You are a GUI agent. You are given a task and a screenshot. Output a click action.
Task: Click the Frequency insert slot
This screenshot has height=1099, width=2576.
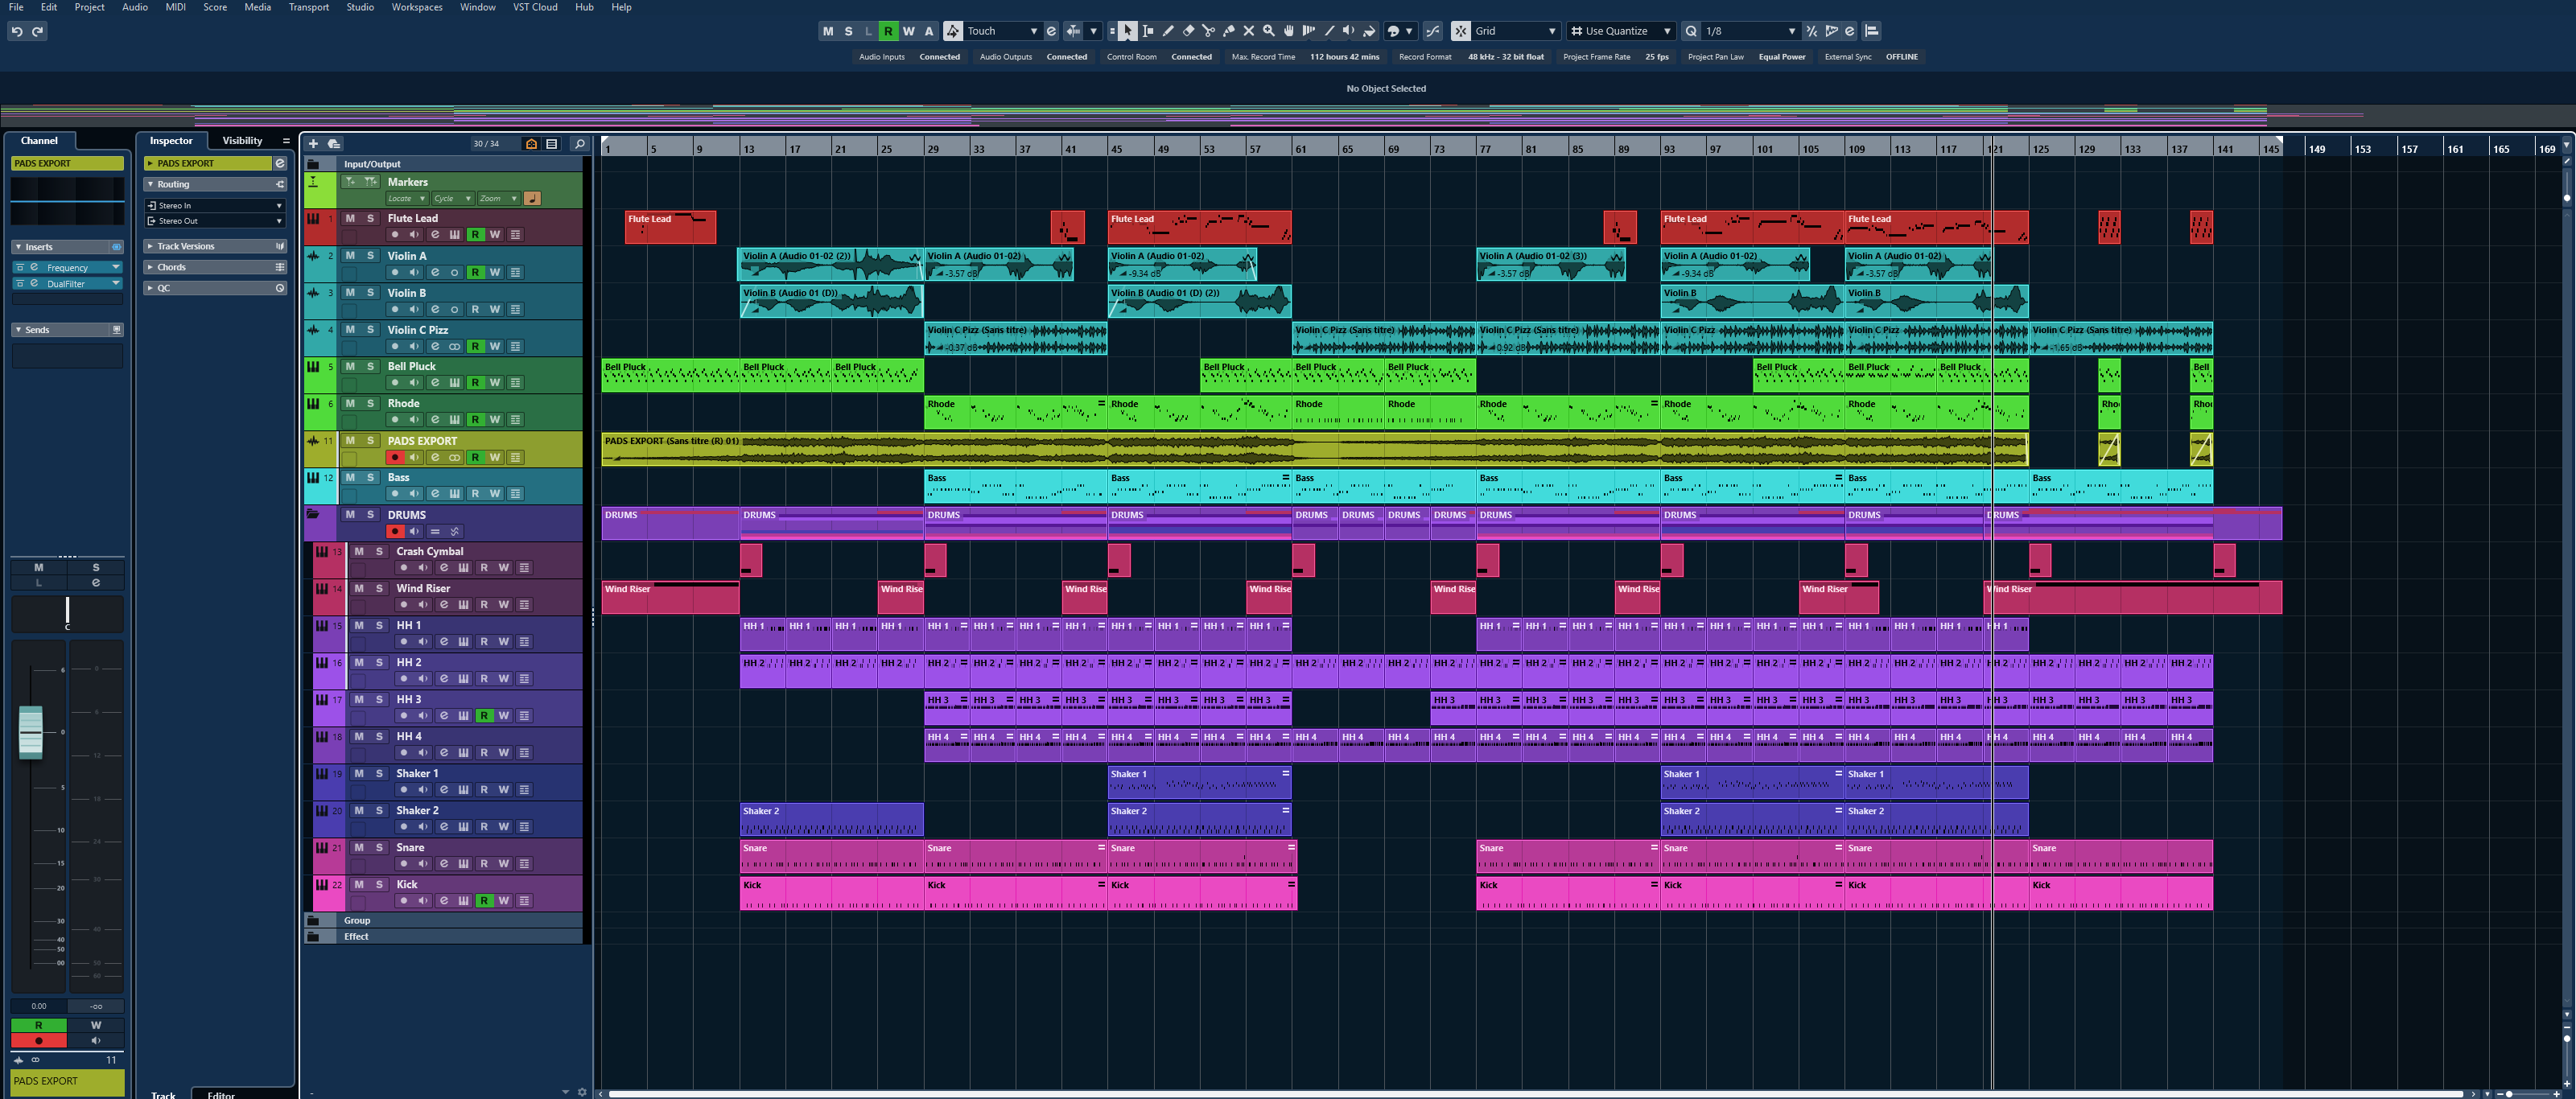[x=67, y=268]
